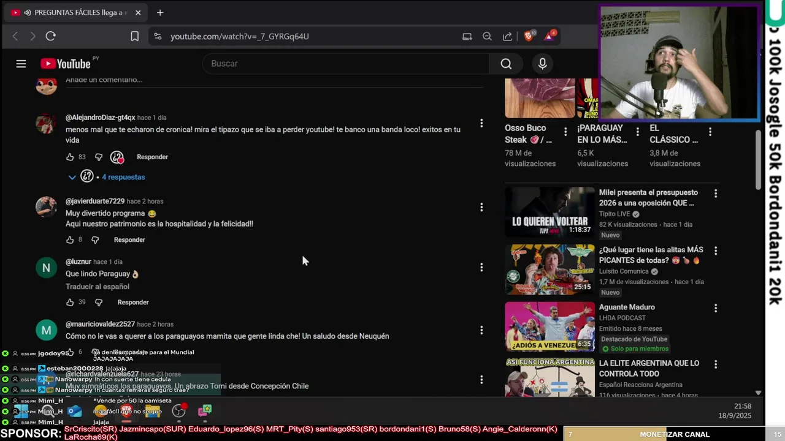Open more options for Milei presupuesto video

[x=715, y=194]
